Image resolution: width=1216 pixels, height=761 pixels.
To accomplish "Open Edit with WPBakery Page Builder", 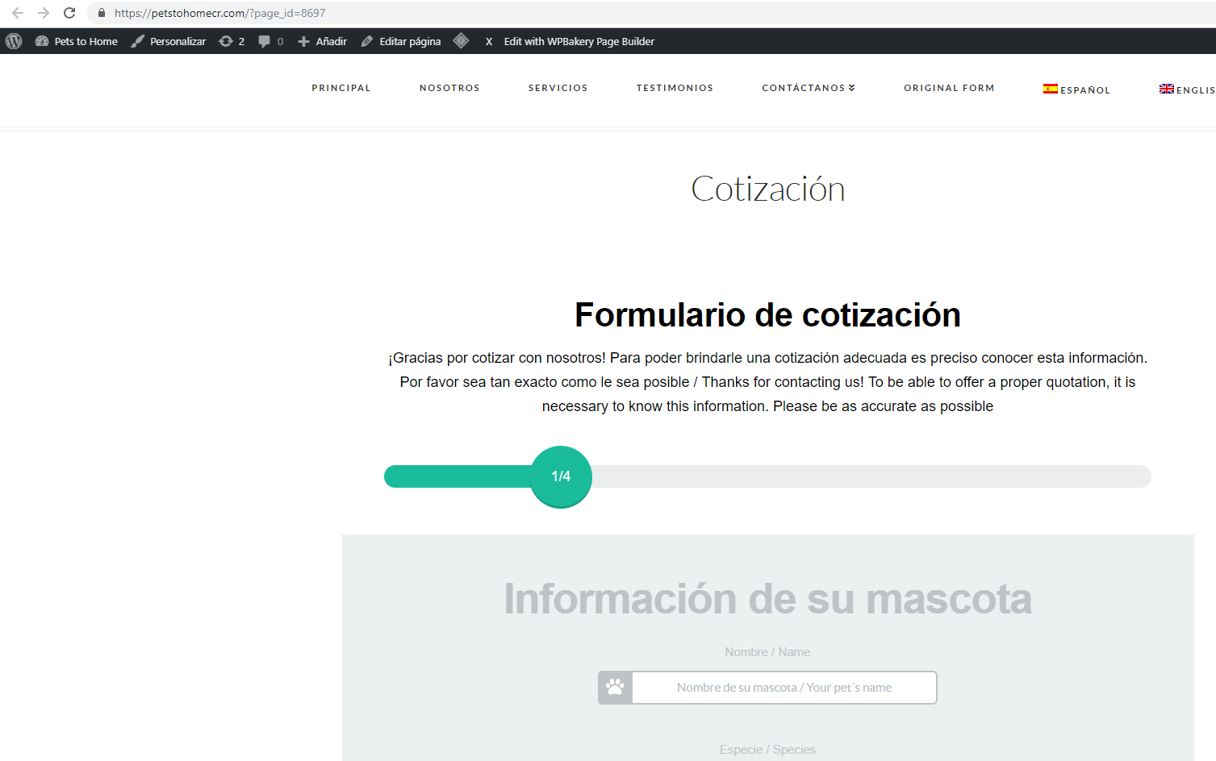I will 579,41.
